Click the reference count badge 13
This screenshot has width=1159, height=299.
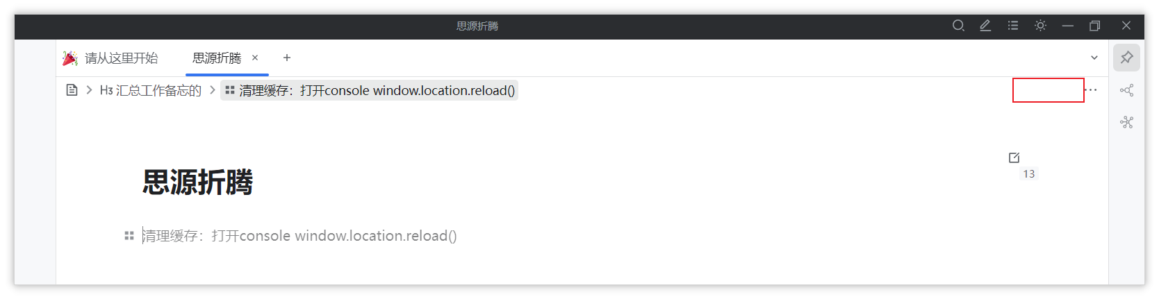[x=1028, y=174]
